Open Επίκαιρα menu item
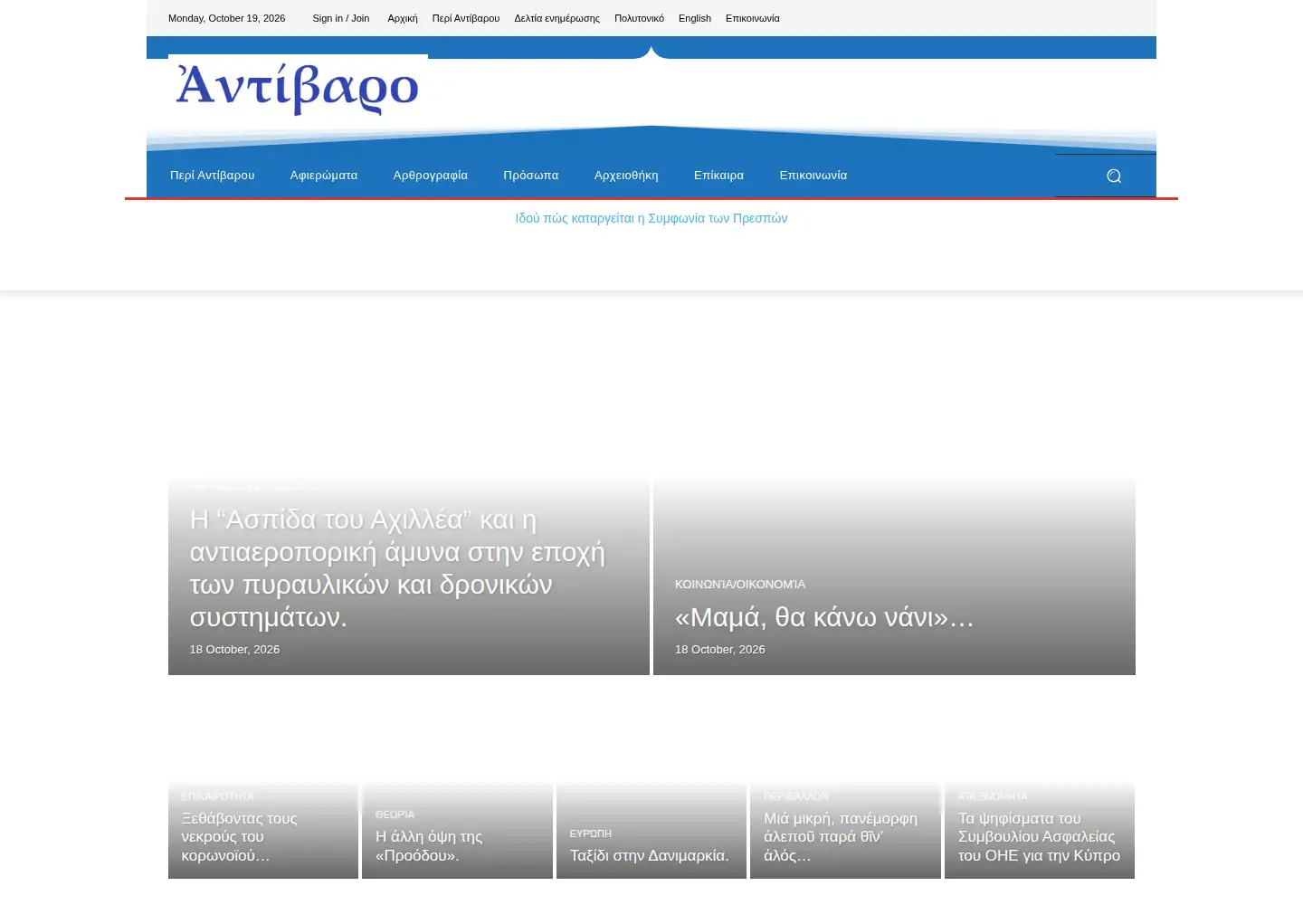 [x=719, y=176]
